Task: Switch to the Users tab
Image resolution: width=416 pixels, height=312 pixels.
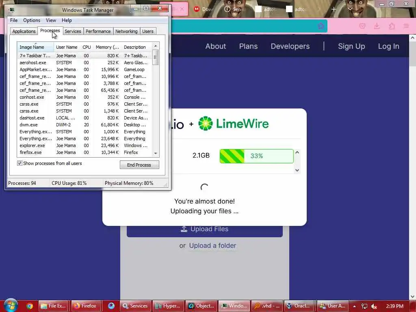Action: click(x=148, y=31)
